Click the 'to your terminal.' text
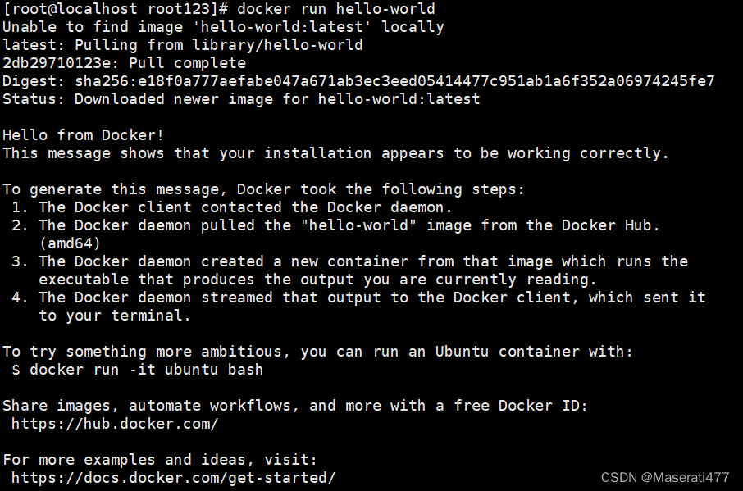743x491 pixels. coord(115,316)
